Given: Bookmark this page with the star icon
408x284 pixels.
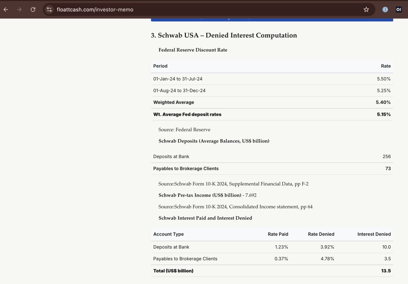Looking at the screenshot, I should coord(366,10).
